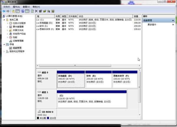Sort by the 容量 column header
The width and height of the screenshot is (177, 127).
tap(137, 16)
